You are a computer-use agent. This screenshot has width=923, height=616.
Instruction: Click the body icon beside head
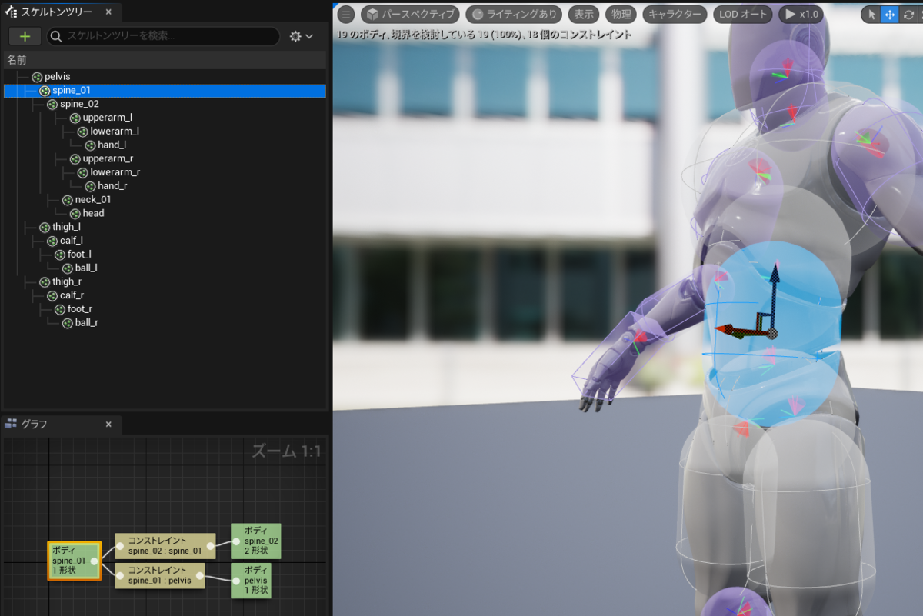pos(75,213)
